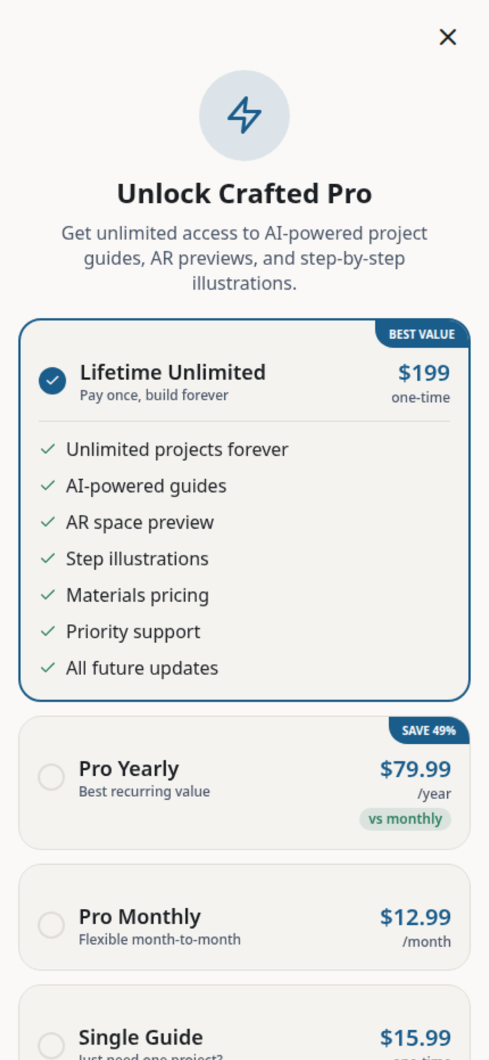Click the Lifetime Unlimited plan title
The height and width of the screenshot is (1060, 489).
tap(173, 372)
